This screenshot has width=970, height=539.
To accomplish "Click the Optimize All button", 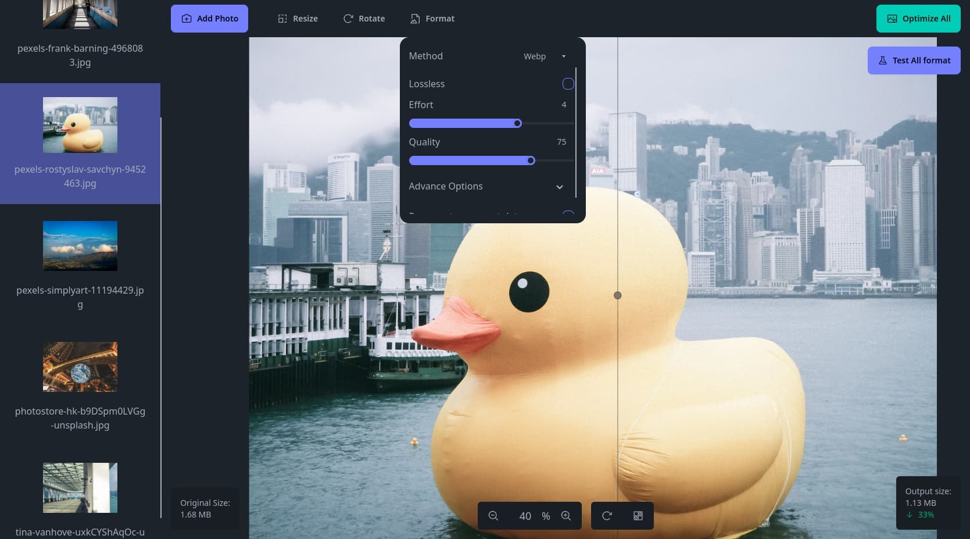I will (918, 19).
